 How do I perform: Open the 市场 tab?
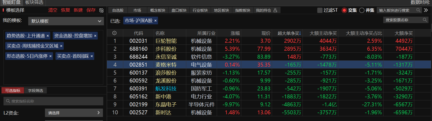pyautogui.click(x=137, y=10)
